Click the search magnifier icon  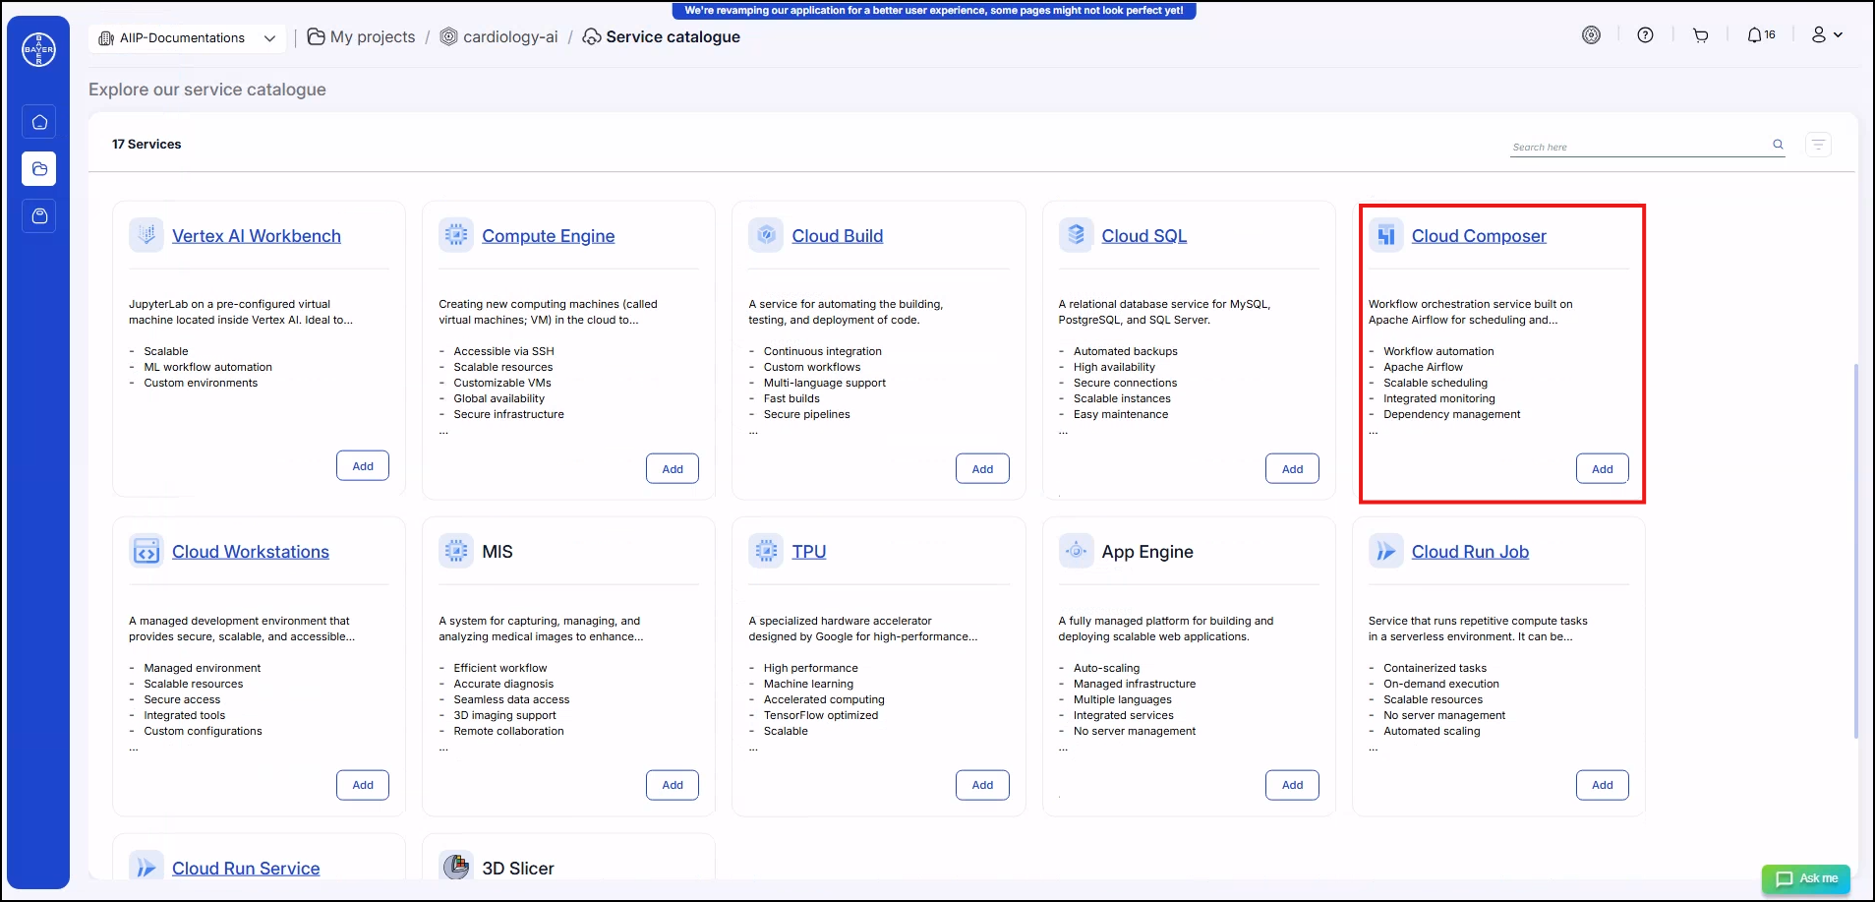(1778, 145)
